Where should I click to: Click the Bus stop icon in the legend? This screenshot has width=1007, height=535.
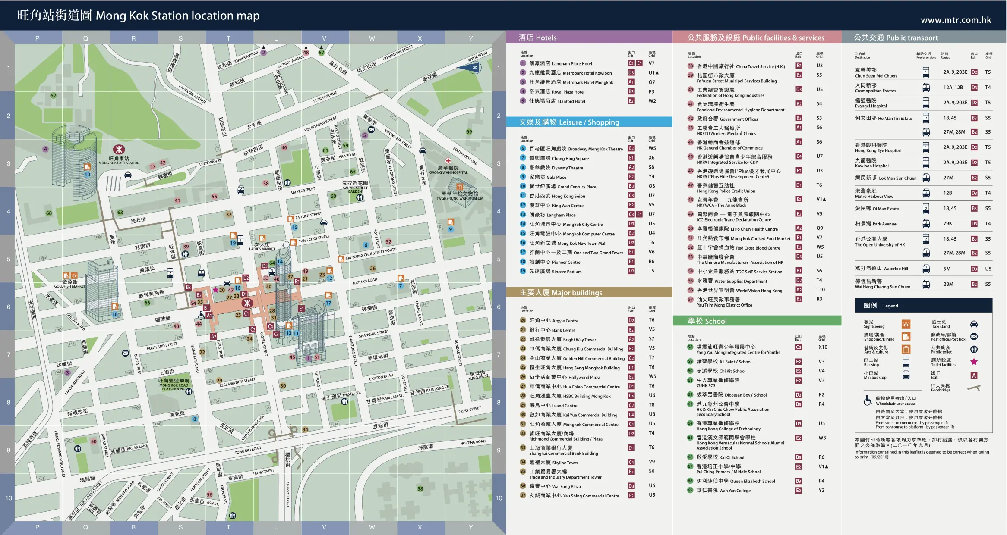(906, 362)
